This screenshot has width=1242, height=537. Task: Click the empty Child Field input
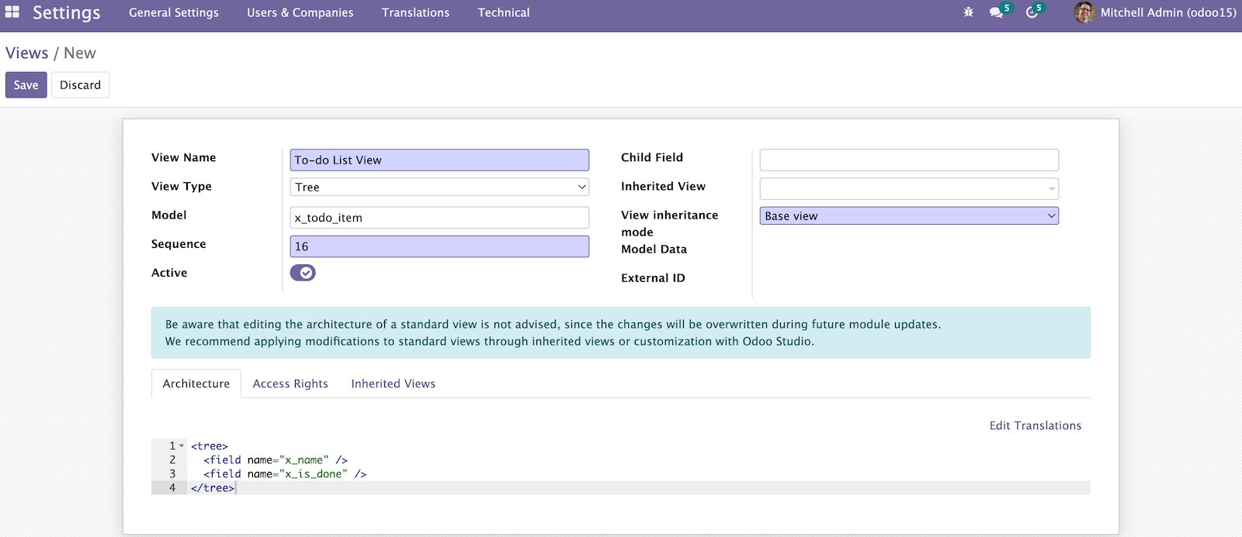(x=909, y=160)
